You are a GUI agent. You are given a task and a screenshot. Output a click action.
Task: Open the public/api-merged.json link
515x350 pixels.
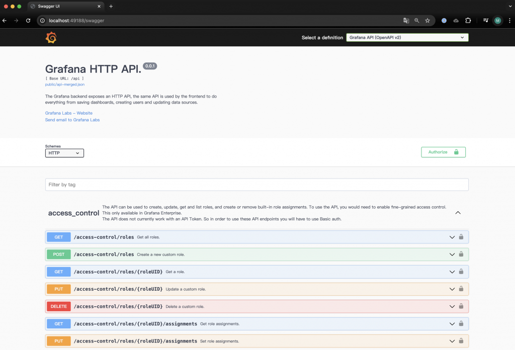tap(65, 84)
